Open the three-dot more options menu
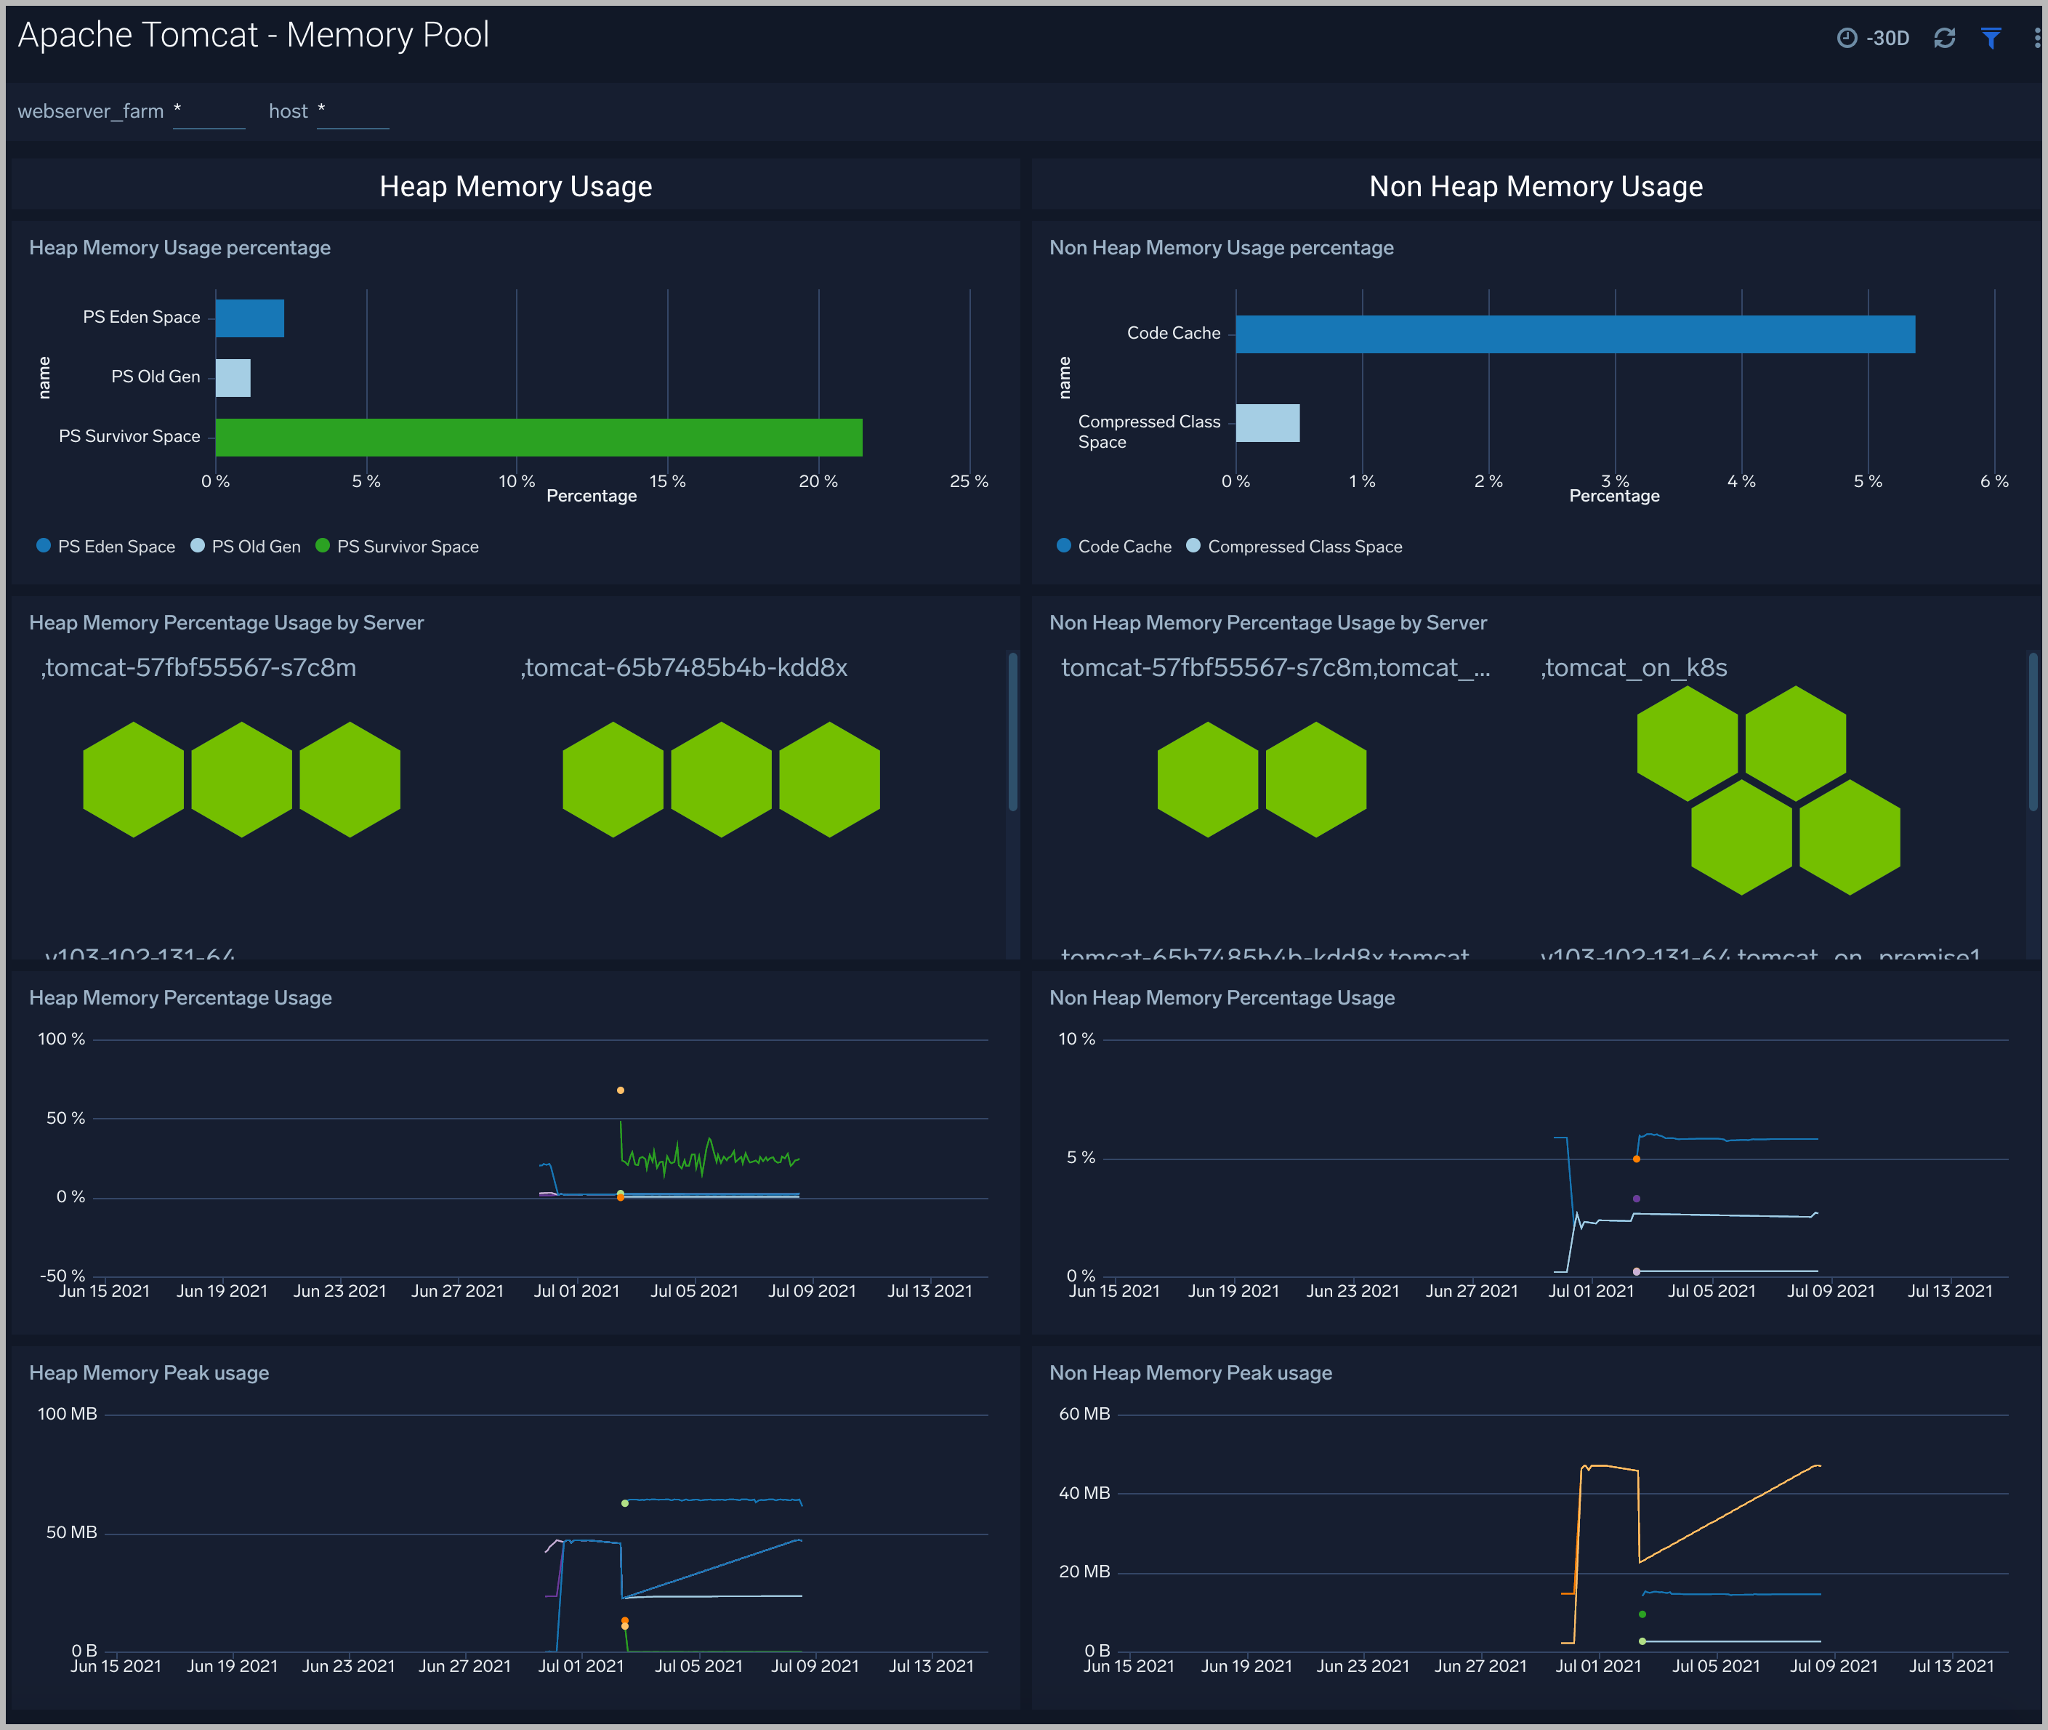The width and height of the screenshot is (2048, 1730). (2036, 39)
